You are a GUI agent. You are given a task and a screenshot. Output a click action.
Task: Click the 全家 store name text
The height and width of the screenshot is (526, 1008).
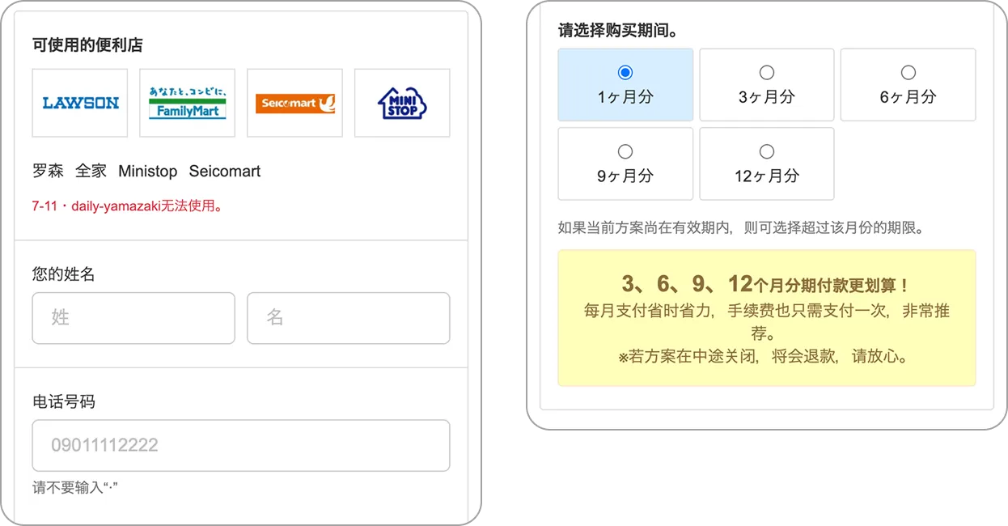click(91, 171)
